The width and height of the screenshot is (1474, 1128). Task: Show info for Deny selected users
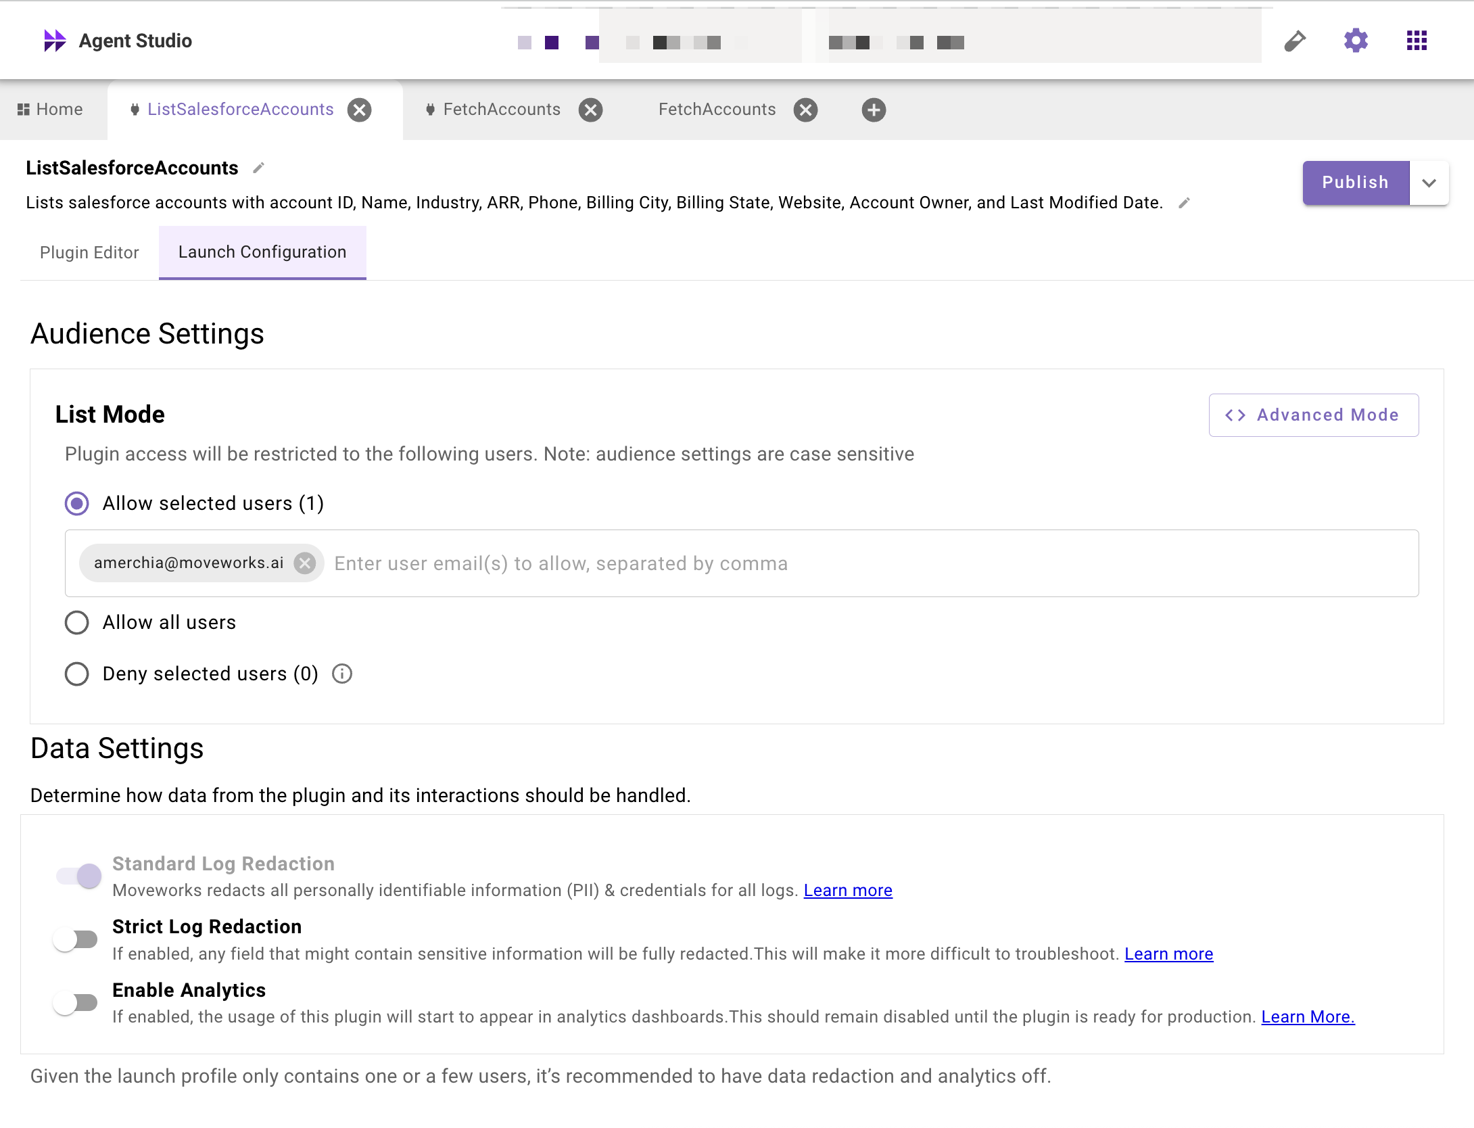pos(342,674)
